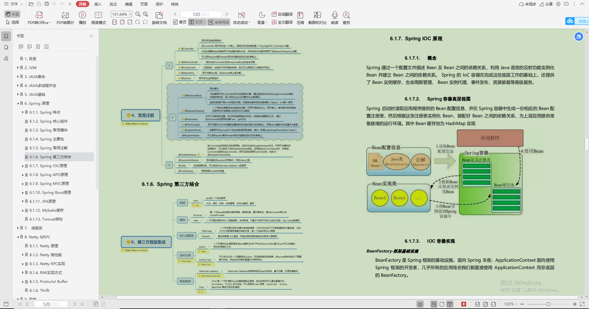Collapse the 6. Spring 原理 bookmark
Image resolution: width=589 pixels, height=309 pixels.
[x=18, y=103]
